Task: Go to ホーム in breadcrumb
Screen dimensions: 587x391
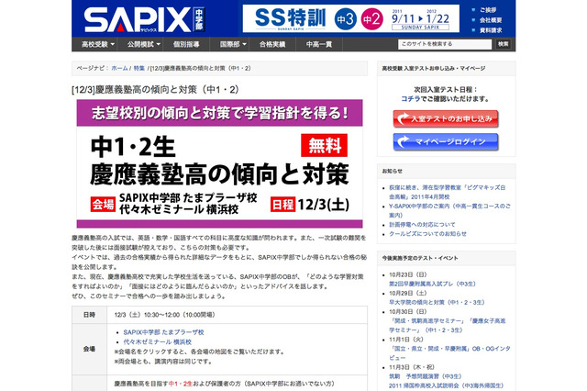Action: pyautogui.click(x=119, y=68)
